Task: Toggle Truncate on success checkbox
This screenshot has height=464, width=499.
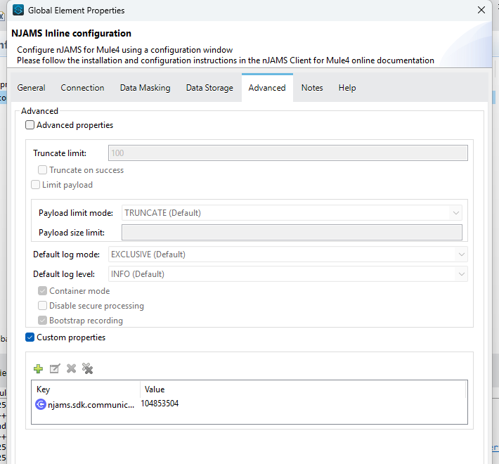Action: click(42, 170)
